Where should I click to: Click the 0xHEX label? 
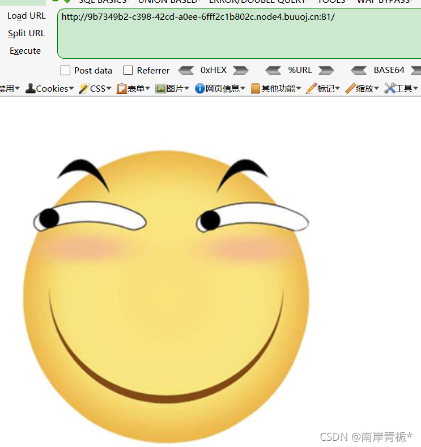point(214,70)
